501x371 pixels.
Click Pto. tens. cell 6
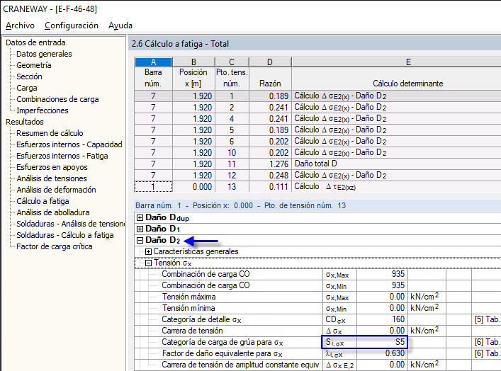click(x=232, y=142)
